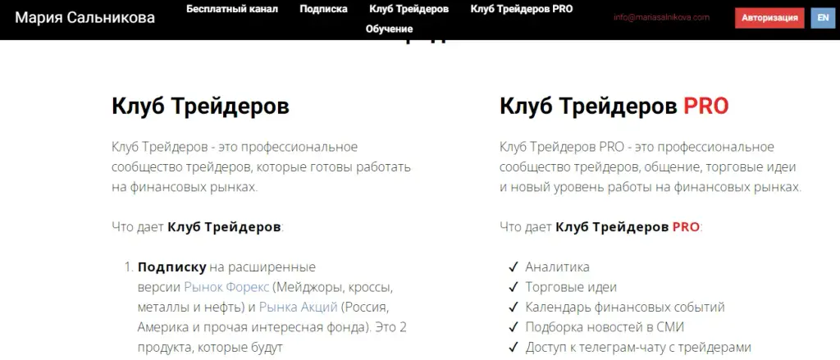Click the paragraph mentioning "общение, торговые идеи"
The height and width of the screenshot is (360, 840).
[651, 167]
